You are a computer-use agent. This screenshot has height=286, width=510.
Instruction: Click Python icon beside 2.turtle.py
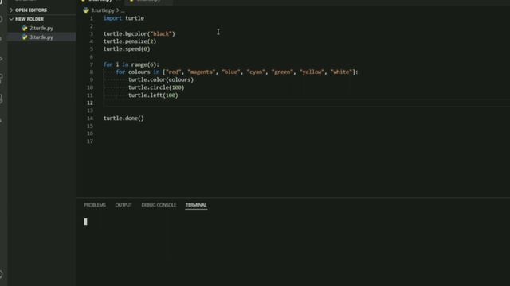pos(25,29)
